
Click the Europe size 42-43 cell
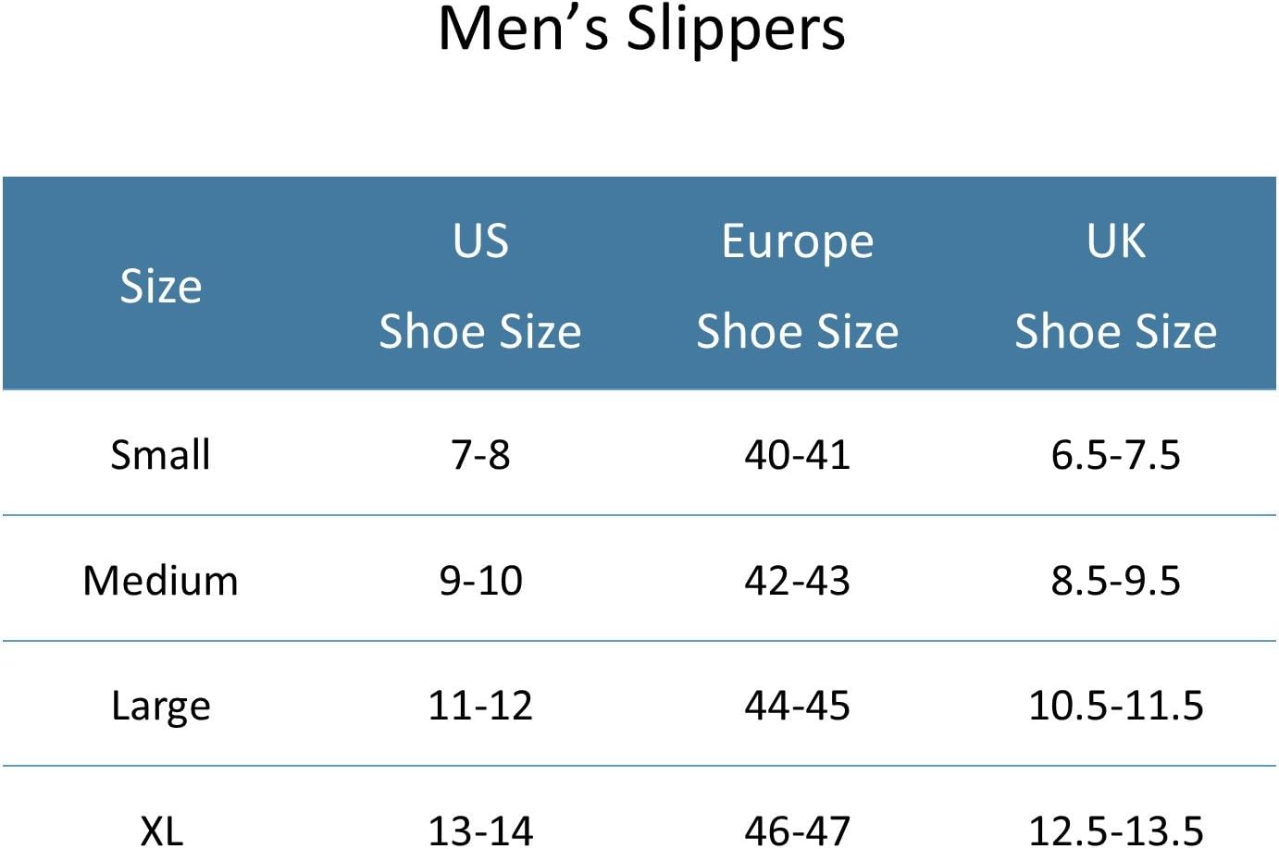coord(798,581)
